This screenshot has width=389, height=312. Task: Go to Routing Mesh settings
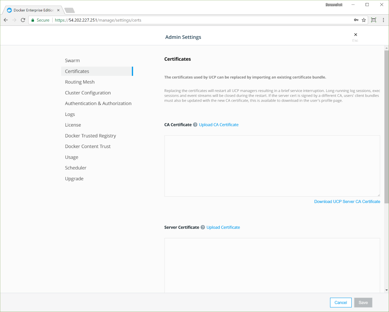tap(80, 82)
